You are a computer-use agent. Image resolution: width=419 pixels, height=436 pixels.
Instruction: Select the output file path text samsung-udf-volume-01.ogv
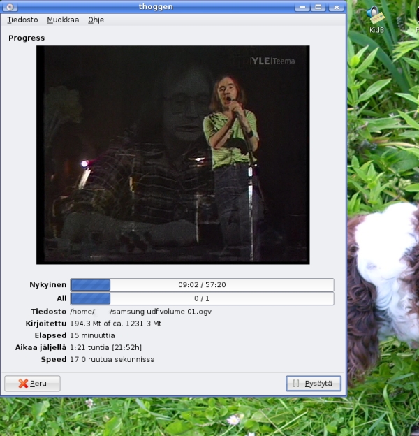[x=162, y=312]
